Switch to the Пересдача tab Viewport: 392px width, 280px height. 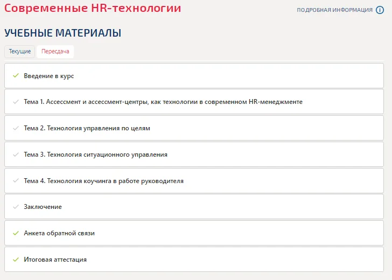click(x=55, y=51)
